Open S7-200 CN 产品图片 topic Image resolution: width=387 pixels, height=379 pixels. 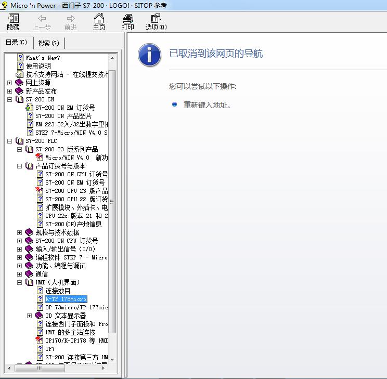coord(63,116)
